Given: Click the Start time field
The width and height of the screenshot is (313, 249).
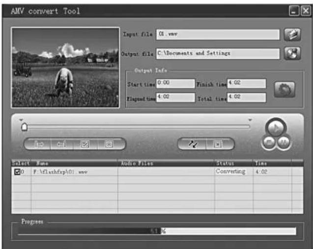Looking at the screenshot, I should click(x=175, y=83).
